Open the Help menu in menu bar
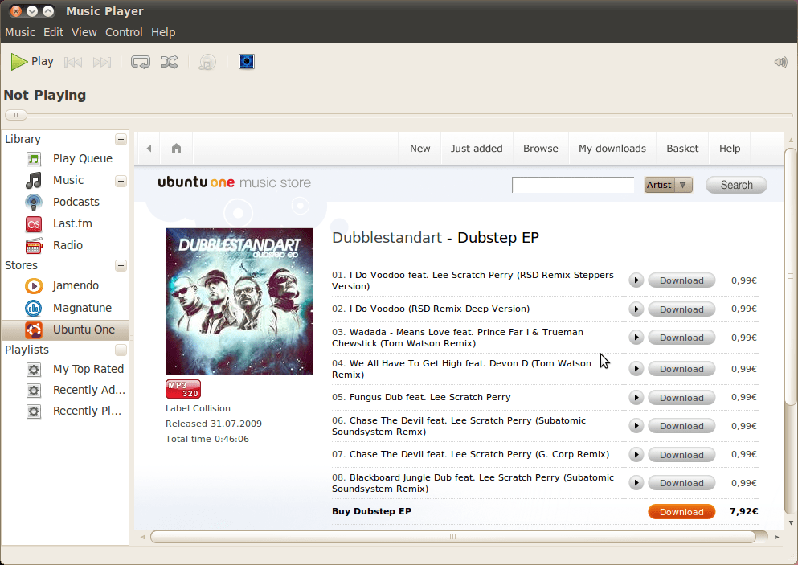The height and width of the screenshot is (565, 798). click(163, 32)
